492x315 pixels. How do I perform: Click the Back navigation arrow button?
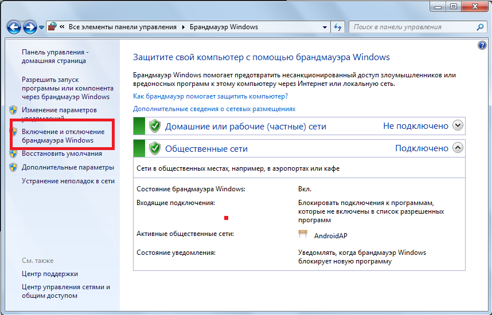click(x=14, y=27)
